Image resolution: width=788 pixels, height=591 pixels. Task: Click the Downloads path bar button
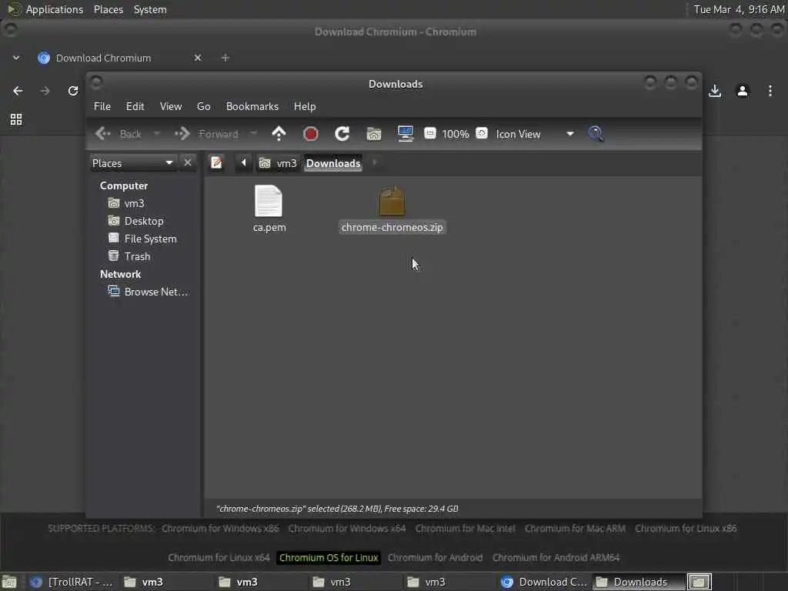(333, 163)
